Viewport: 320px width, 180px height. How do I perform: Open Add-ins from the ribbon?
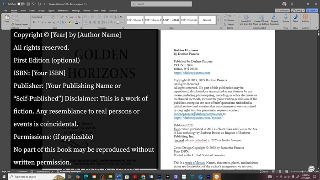(305, 18)
